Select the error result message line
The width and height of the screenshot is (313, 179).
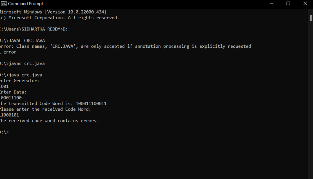click(49, 120)
